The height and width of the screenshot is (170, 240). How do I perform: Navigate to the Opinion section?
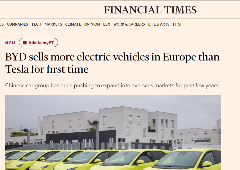[x=92, y=24]
